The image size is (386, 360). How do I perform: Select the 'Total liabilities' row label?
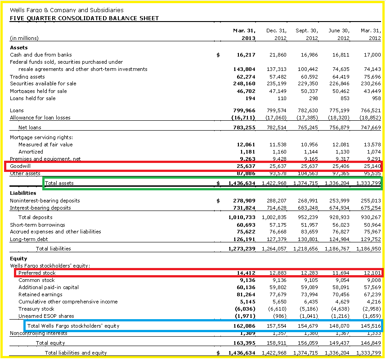pos(54,249)
